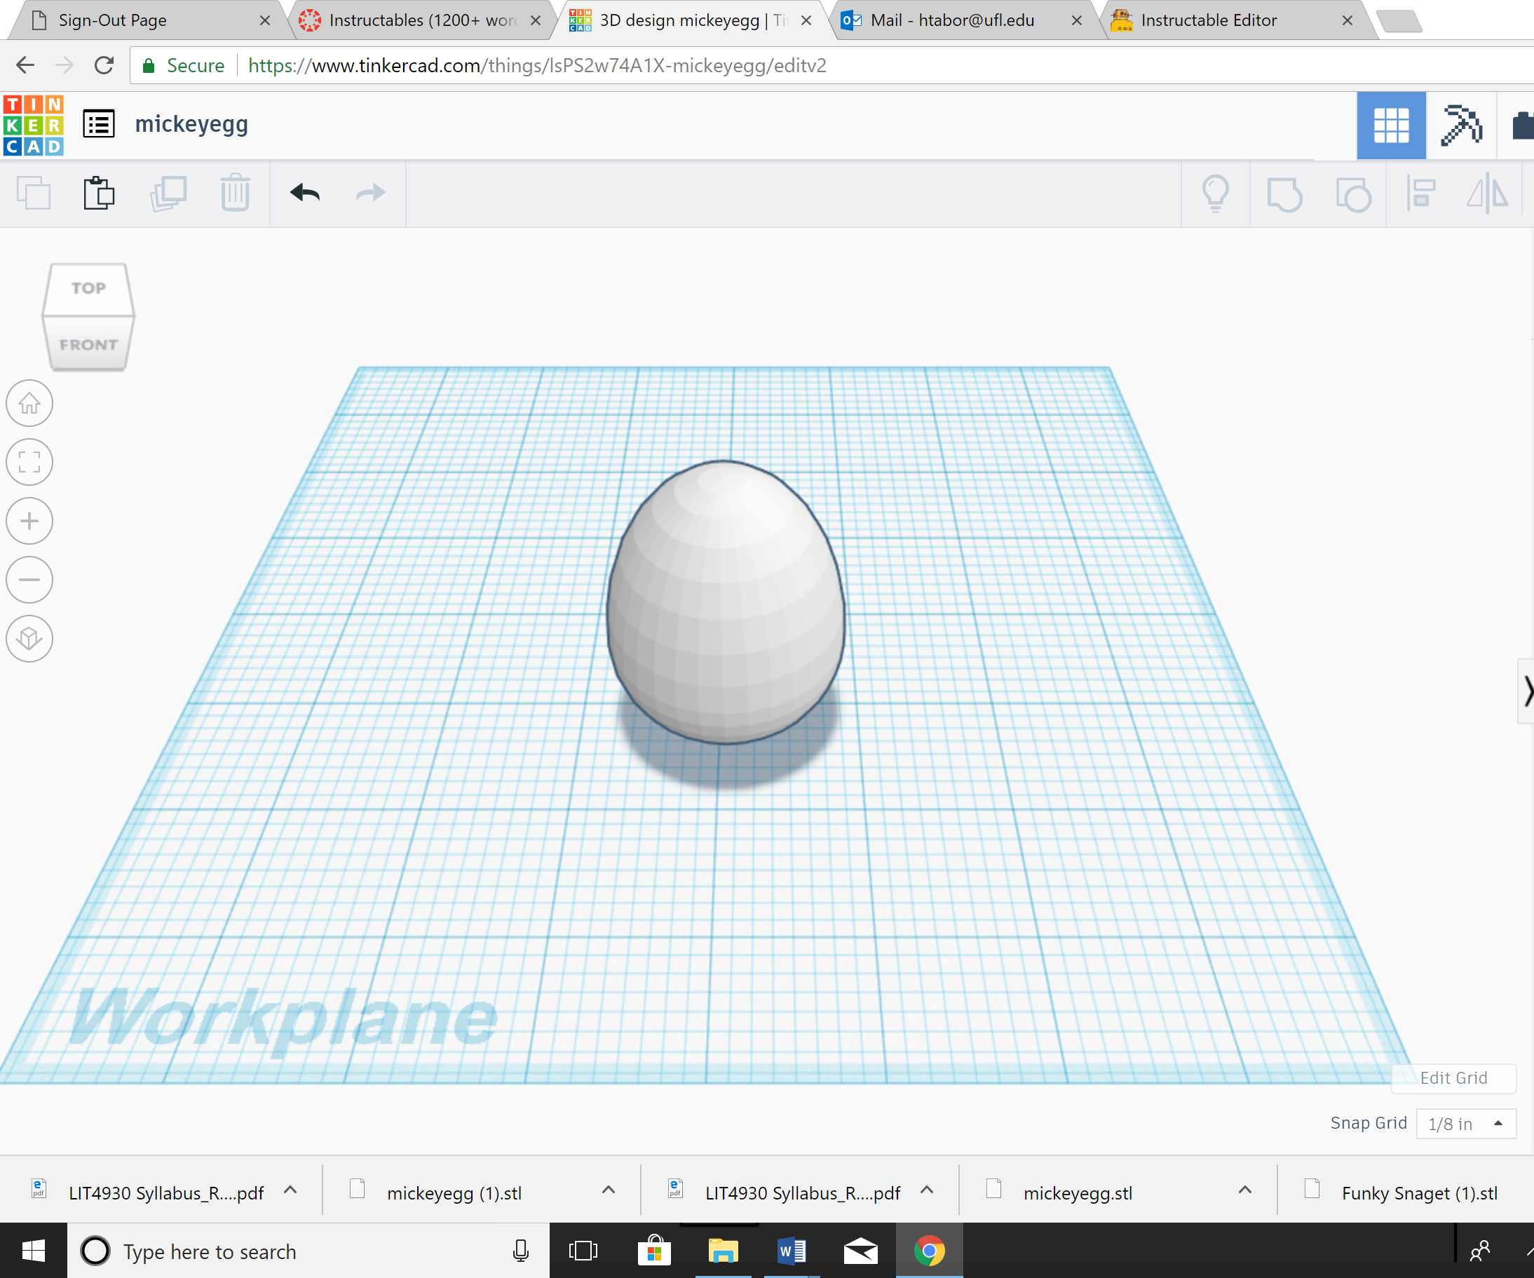Screen dimensions: 1534x1278
Task: Select the Group tool
Action: pos(1284,193)
